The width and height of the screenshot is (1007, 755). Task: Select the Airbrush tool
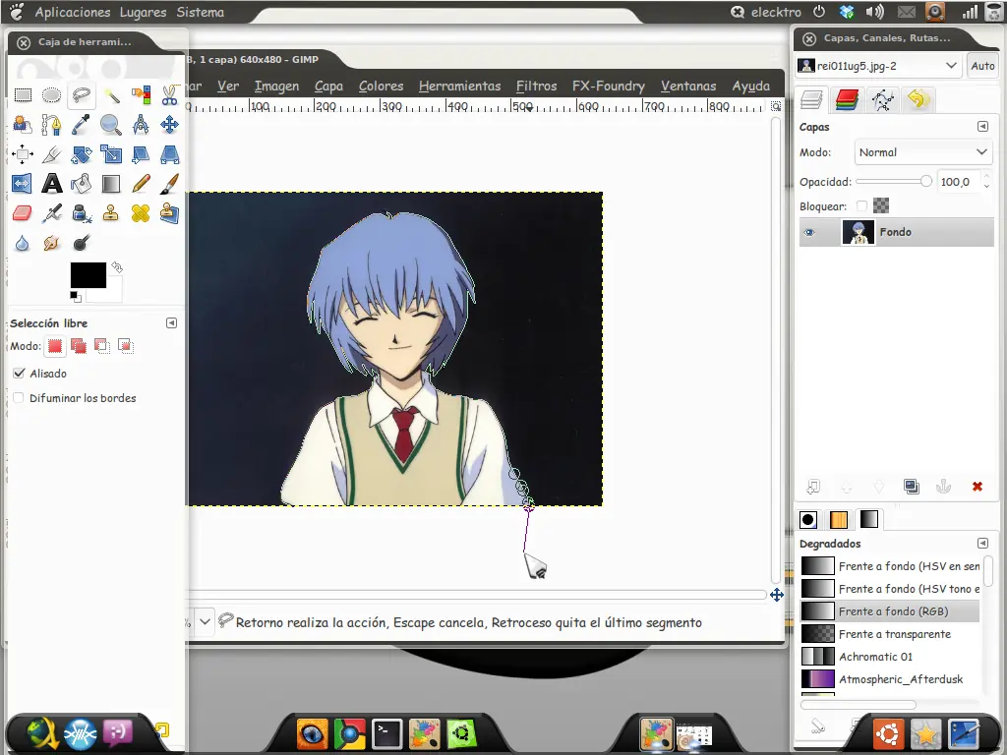(x=51, y=212)
